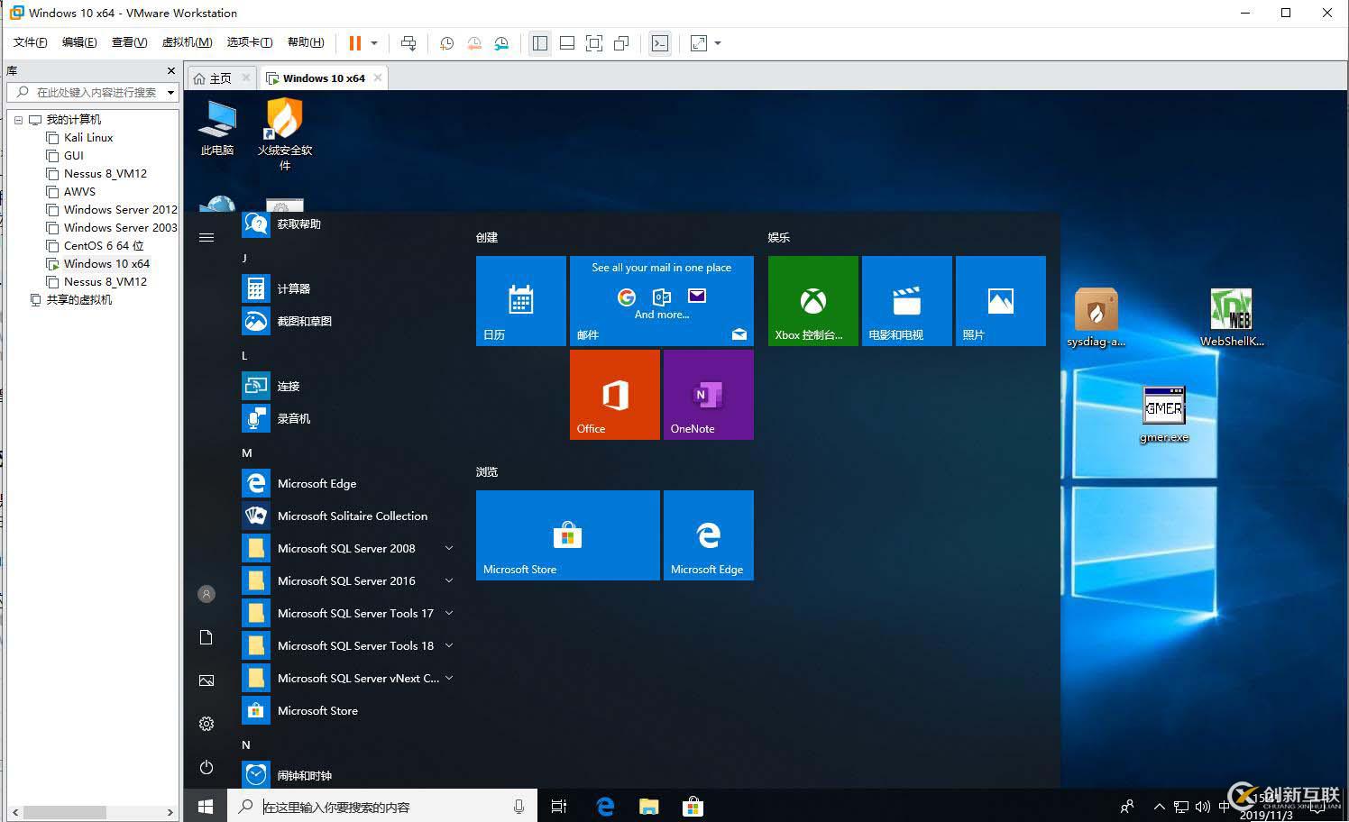Open the 编辑(E) menu

pyautogui.click(x=79, y=42)
